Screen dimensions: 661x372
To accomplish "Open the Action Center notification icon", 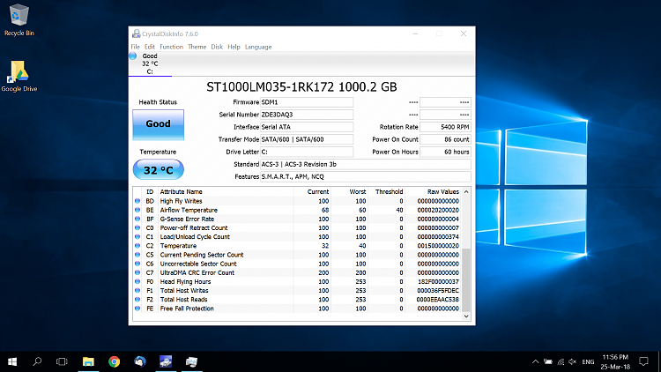I will click(643, 362).
